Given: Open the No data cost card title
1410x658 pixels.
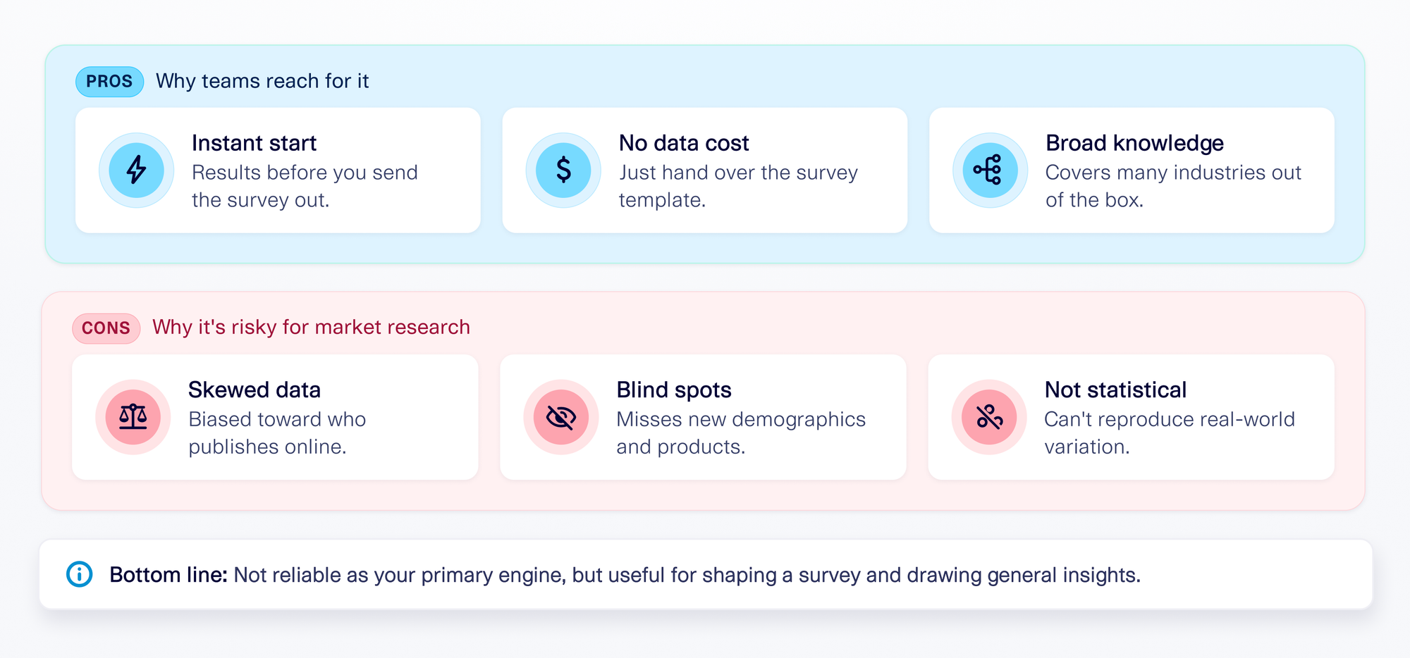Looking at the screenshot, I should [684, 143].
